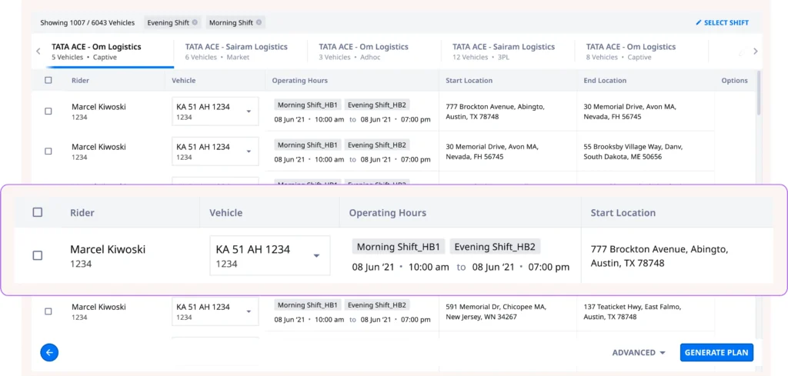Remove the Evening Shift filter chip
788x376 pixels.
(195, 23)
